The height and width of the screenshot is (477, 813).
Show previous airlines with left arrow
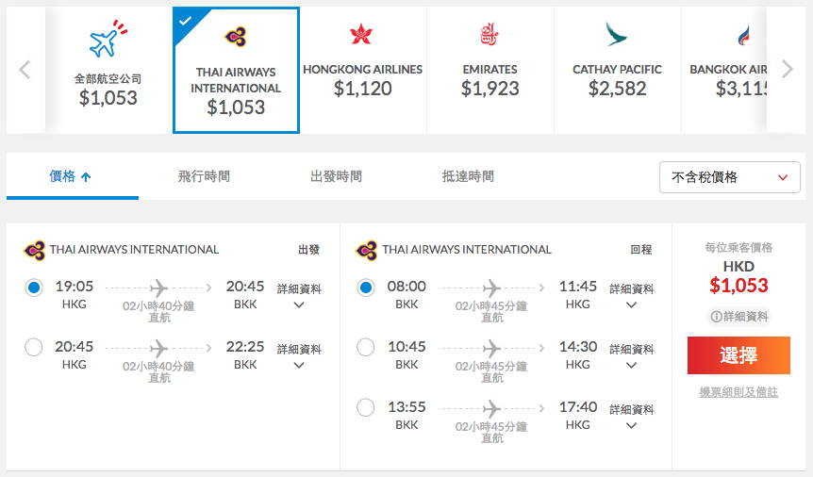tap(25, 70)
